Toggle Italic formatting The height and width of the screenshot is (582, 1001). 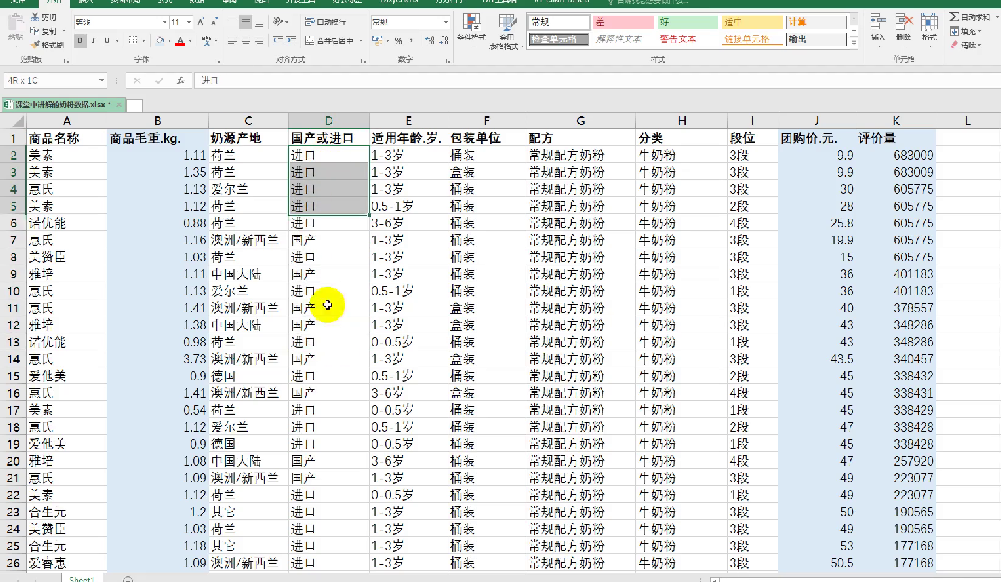[93, 40]
